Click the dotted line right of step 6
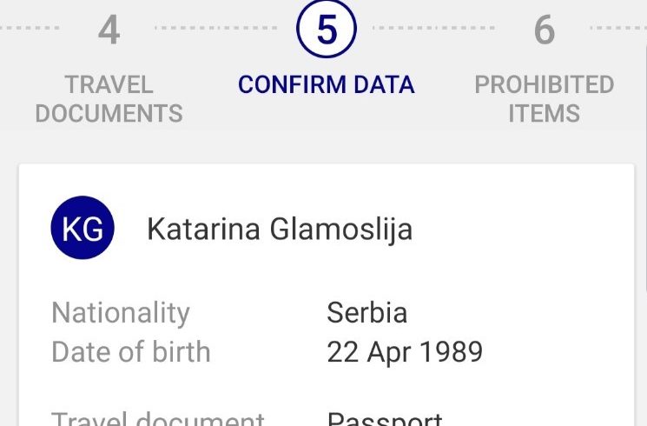This screenshot has width=647, height=426. pyautogui.click(x=618, y=28)
